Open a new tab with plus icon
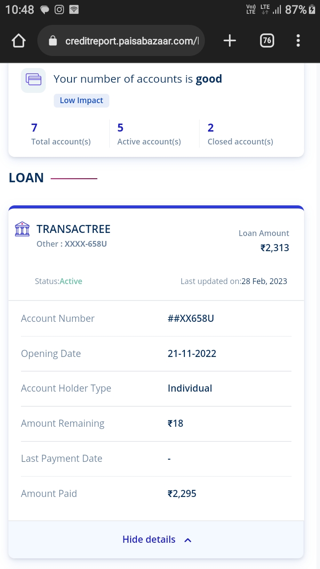The image size is (320, 569). [x=229, y=41]
